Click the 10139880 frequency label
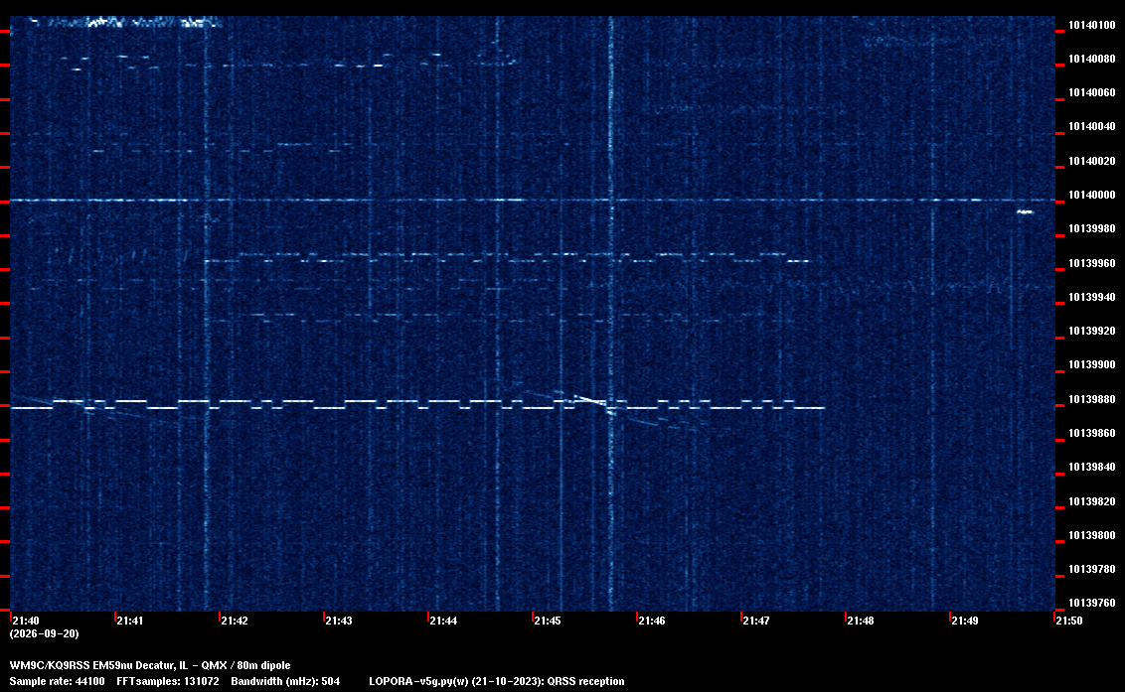This screenshot has height=692, width=1125. [1092, 399]
